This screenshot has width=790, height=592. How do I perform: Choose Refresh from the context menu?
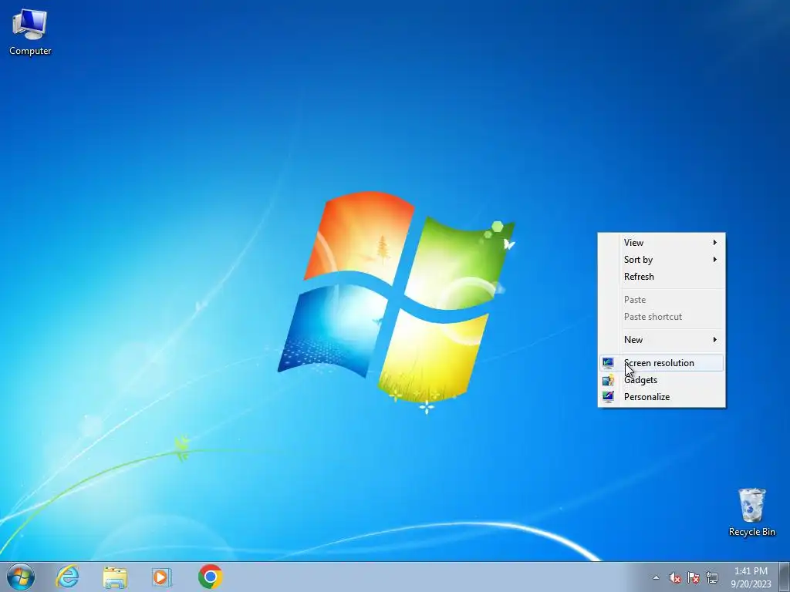(x=661, y=277)
